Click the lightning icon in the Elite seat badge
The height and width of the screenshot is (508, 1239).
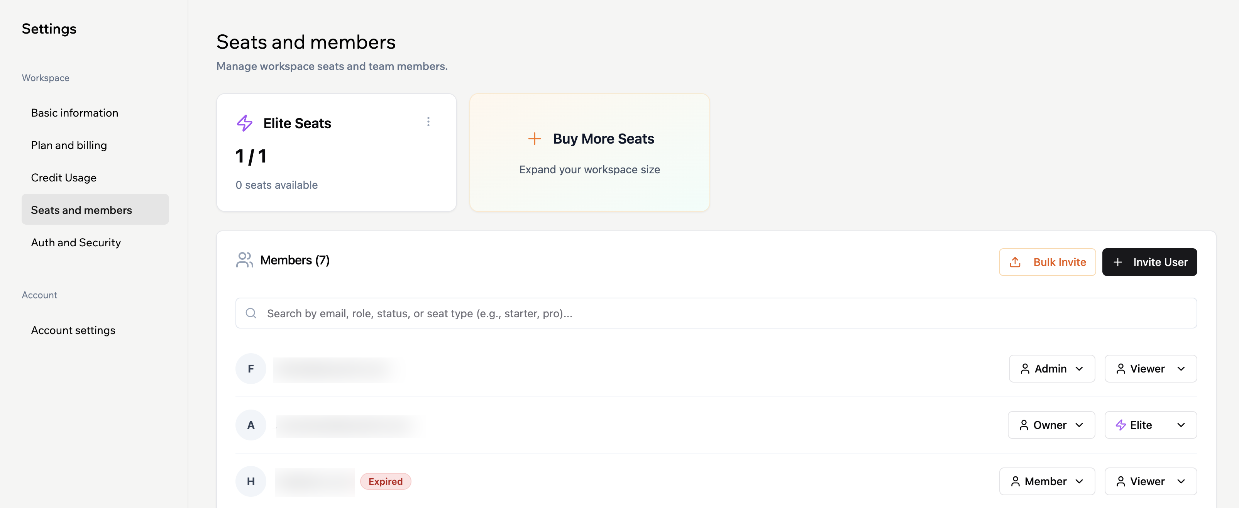coord(1121,425)
